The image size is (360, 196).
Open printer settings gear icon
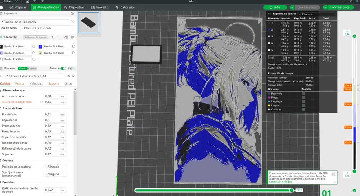72,14
